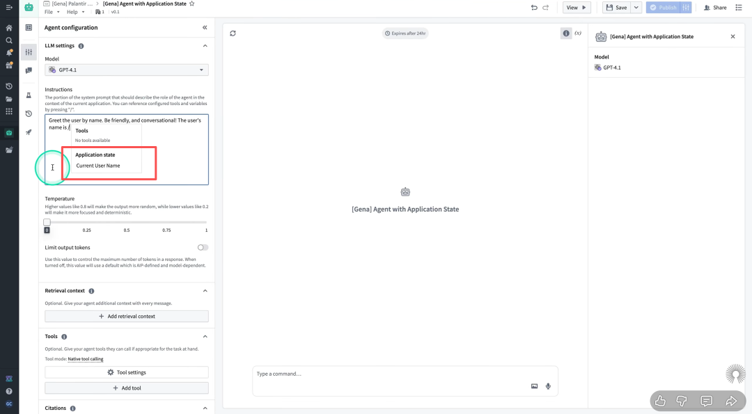Set Temperature slider to 1 mark
The height and width of the screenshot is (414, 752).
206,223
